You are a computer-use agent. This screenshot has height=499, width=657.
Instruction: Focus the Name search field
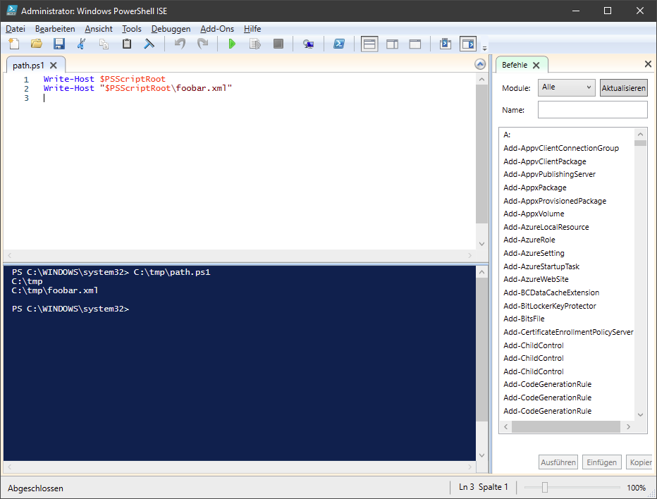point(592,110)
